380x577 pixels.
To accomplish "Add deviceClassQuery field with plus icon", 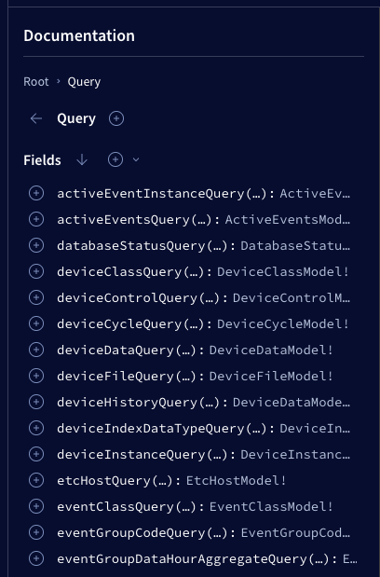I will point(36,271).
